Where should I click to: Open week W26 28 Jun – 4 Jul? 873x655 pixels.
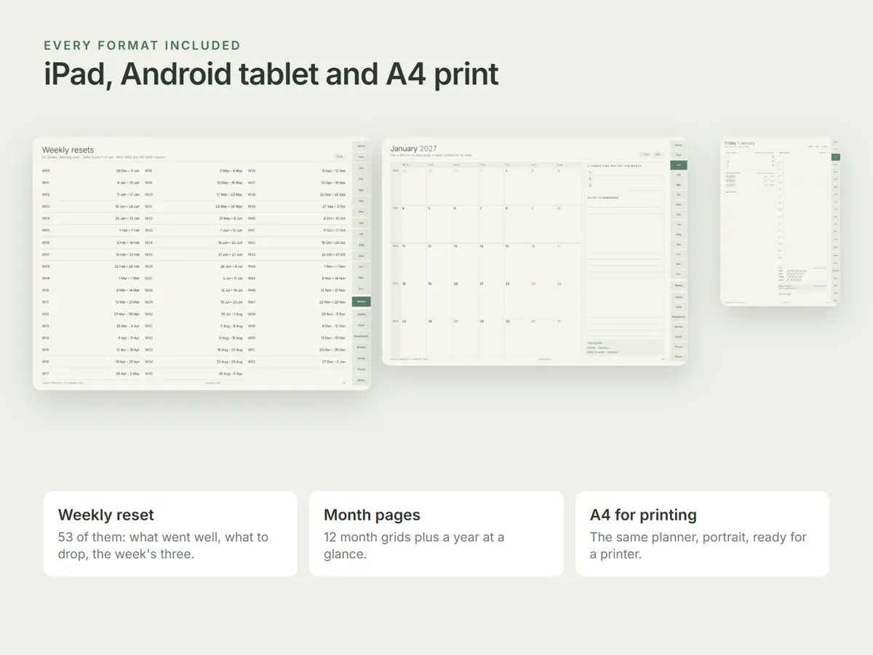pos(194,266)
